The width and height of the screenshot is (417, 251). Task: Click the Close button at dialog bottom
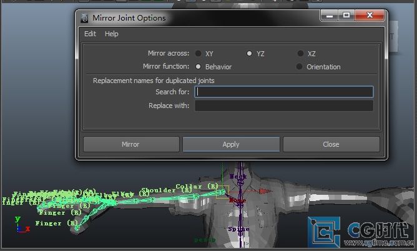[331, 144]
